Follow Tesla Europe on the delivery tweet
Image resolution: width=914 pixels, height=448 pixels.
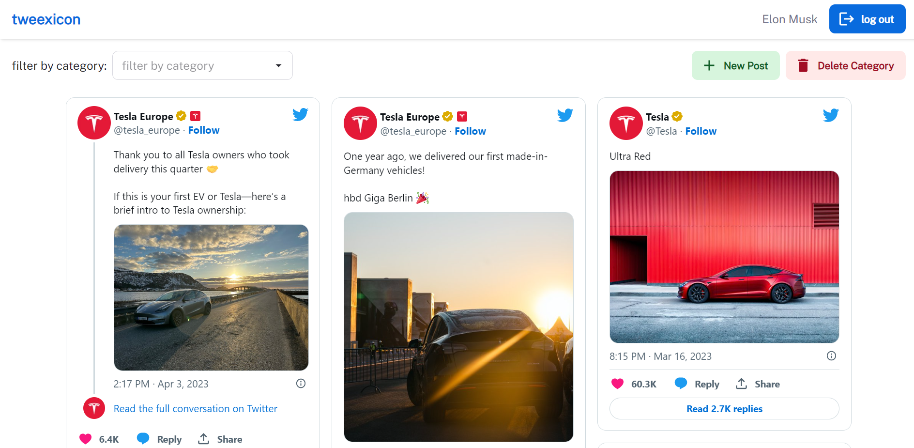[204, 130]
